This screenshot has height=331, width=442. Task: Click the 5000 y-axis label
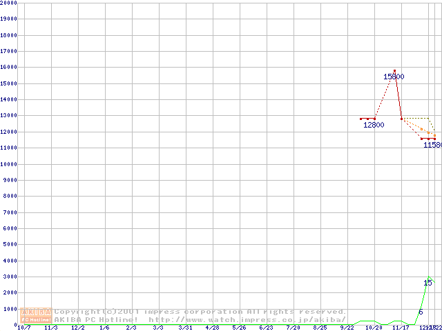(x=10, y=245)
